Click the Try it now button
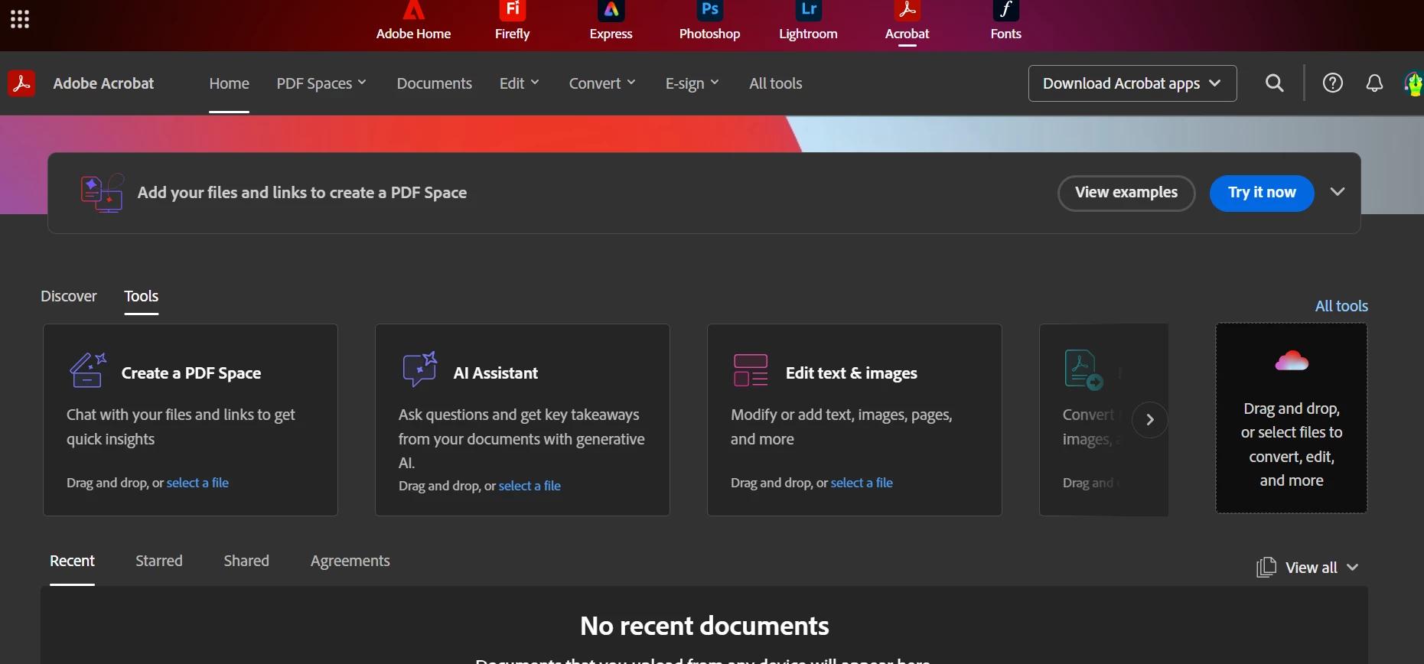This screenshot has width=1424, height=664. (1262, 193)
